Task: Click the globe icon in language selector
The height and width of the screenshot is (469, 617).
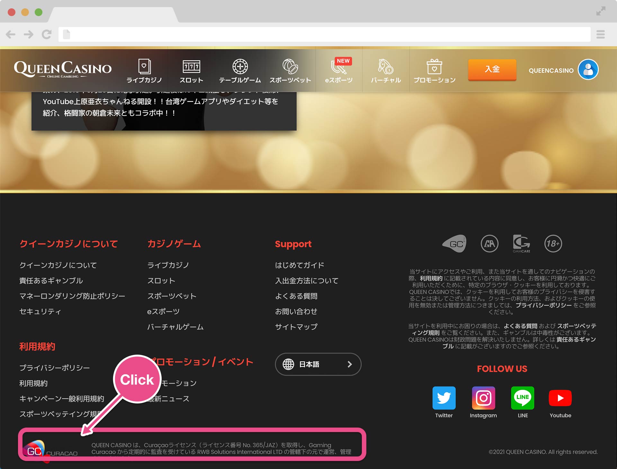Action: coord(288,364)
